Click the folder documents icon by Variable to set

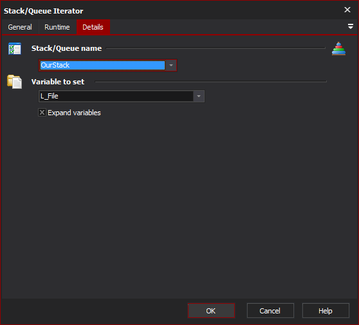coord(15,82)
